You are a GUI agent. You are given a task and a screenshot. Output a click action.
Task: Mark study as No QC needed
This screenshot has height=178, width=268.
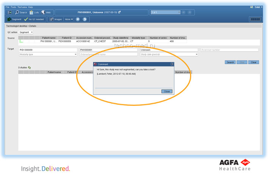[x=34, y=19]
